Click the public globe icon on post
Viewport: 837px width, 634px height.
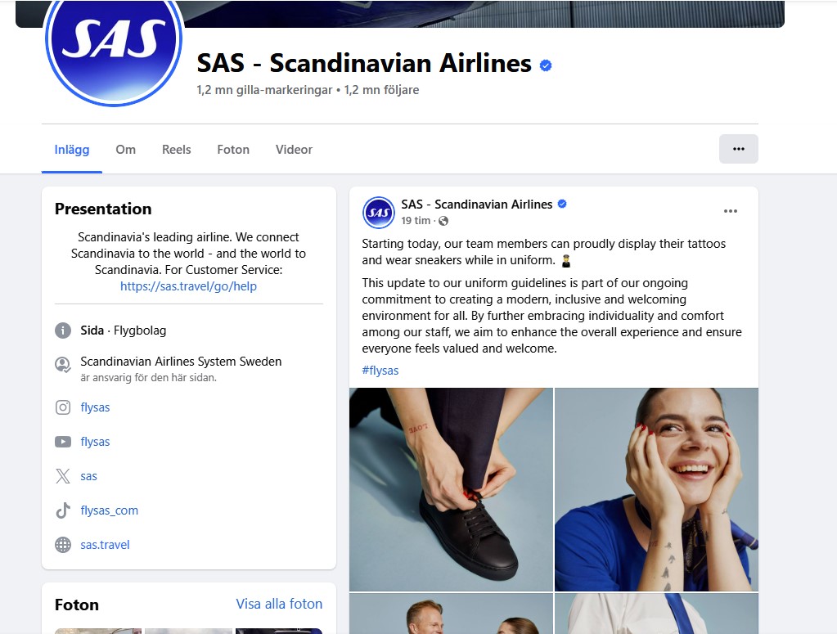tap(443, 221)
